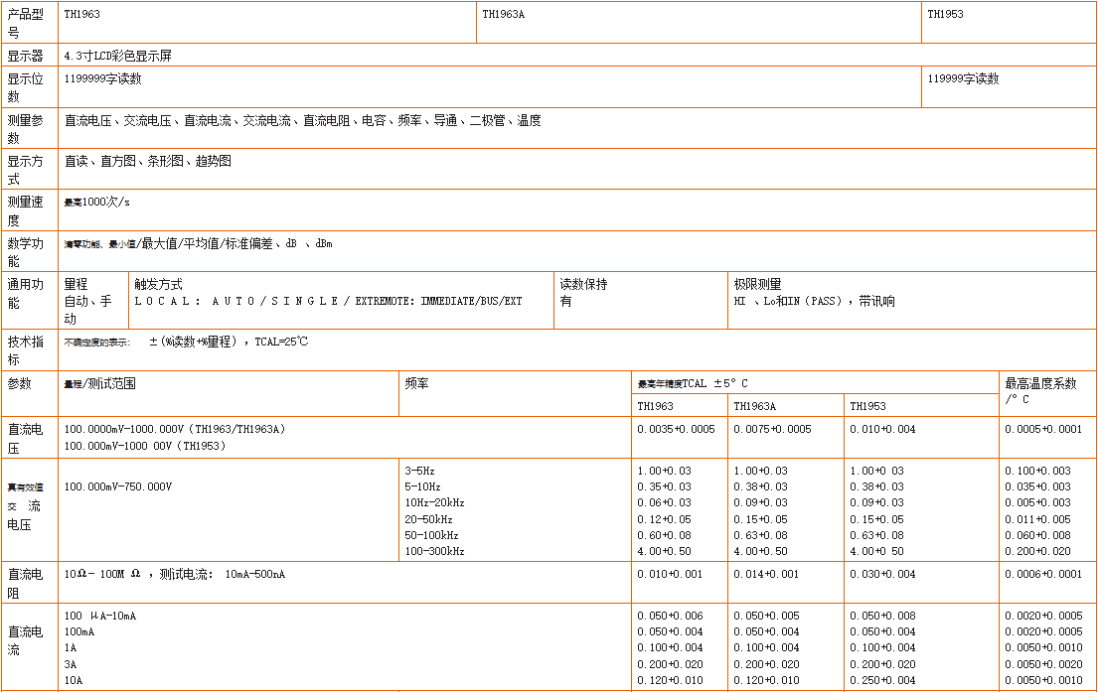Select the 100 μA-10mA current range
This screenshot has width=1098, height=692.
(x=100, y=617)
